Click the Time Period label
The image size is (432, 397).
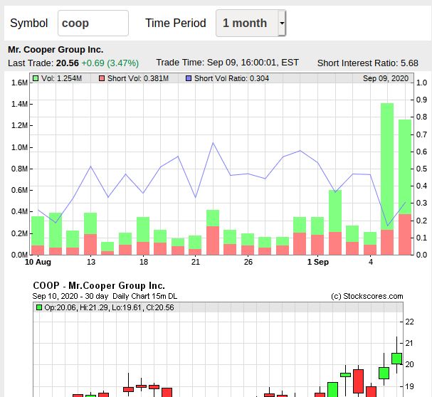176,23
